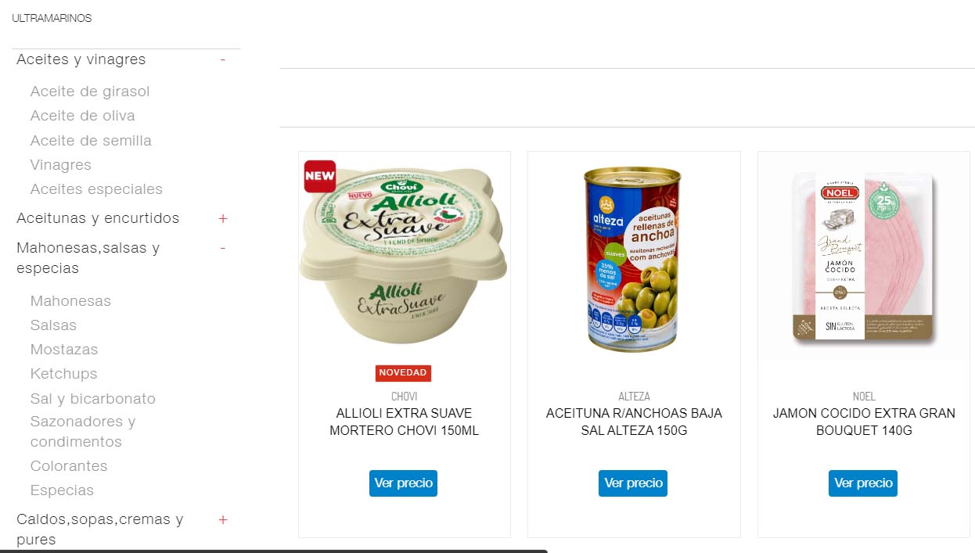Select the Especias subcategory
This screenshot has height=553, width=975.
tap(62, 490)
